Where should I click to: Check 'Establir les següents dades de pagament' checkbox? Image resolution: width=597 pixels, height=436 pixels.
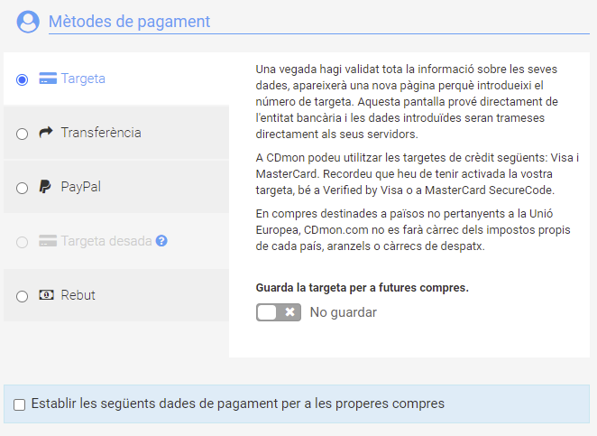tap(20, 404)
